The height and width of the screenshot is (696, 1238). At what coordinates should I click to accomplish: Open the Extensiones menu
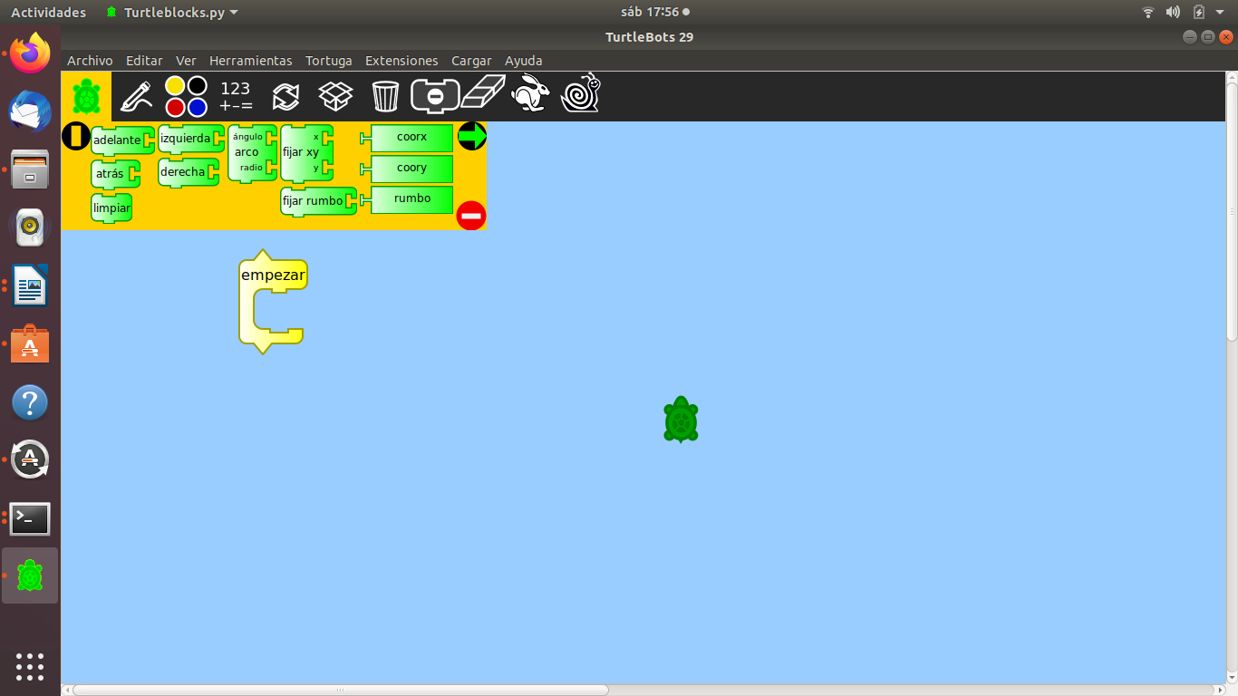pos(401,61)
